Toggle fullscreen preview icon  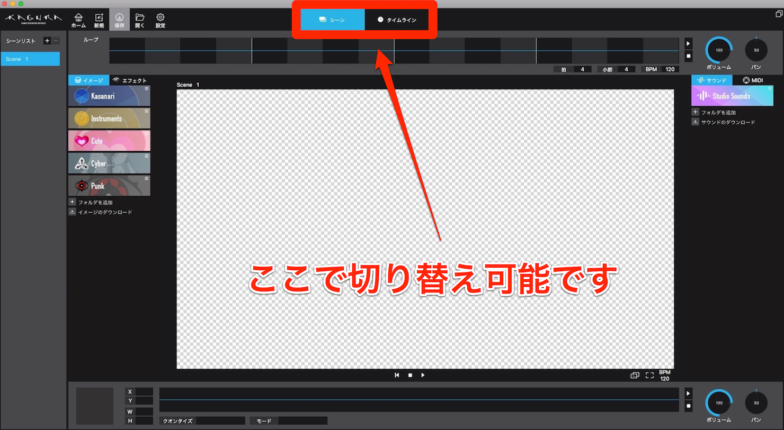coord(649,375)
